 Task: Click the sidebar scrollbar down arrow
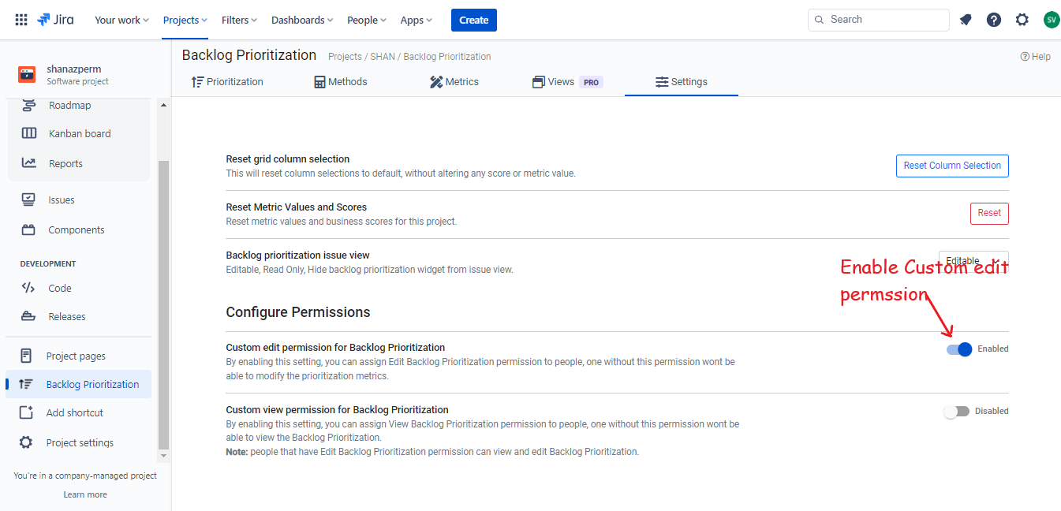point(164,456)
